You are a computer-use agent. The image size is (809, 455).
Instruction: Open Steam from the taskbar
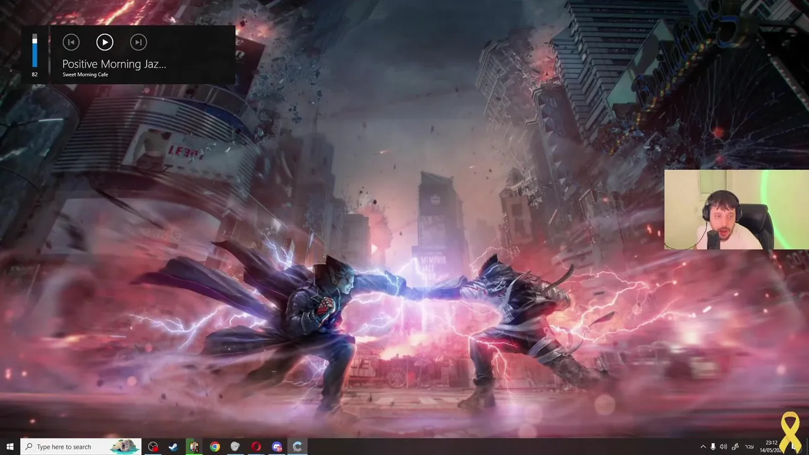[173, 447]
